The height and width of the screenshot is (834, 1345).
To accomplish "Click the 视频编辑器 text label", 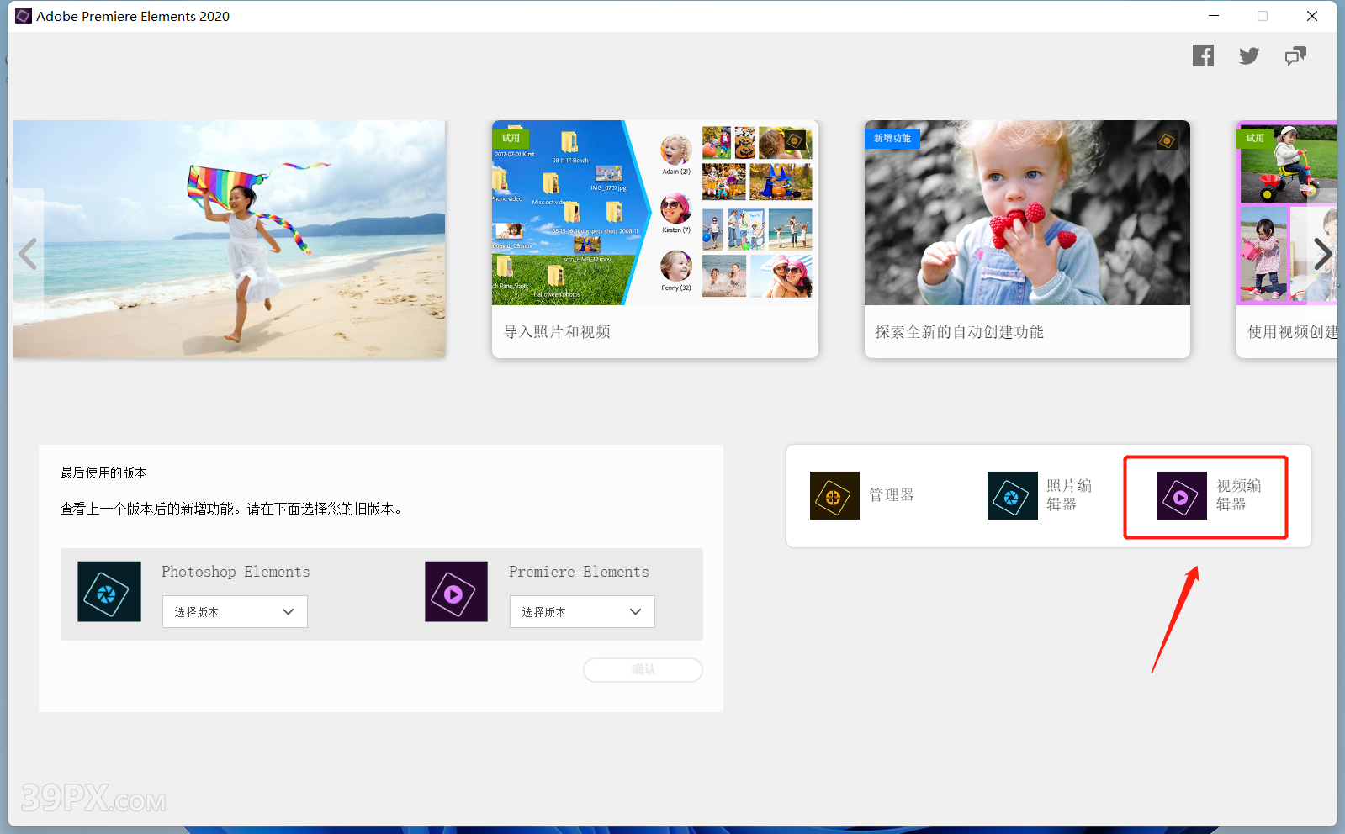I will [1238, 495].
